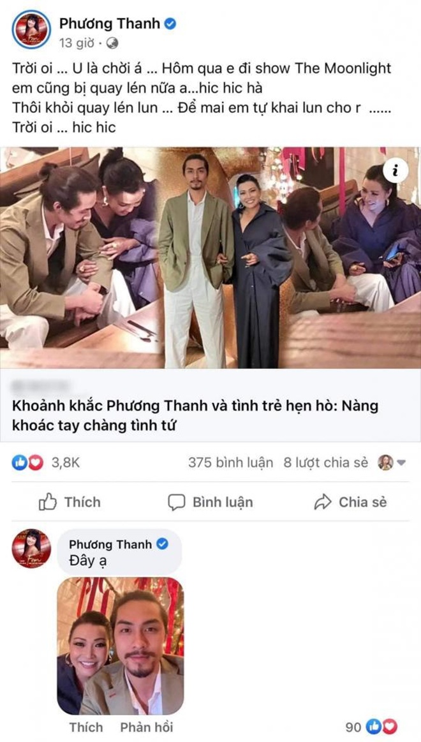
Task: Open the selfie photo in the comment
Action: tap(120, 646)
